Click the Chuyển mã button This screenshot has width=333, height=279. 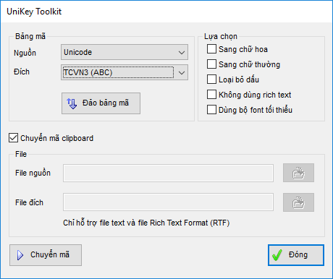point(46,255)
